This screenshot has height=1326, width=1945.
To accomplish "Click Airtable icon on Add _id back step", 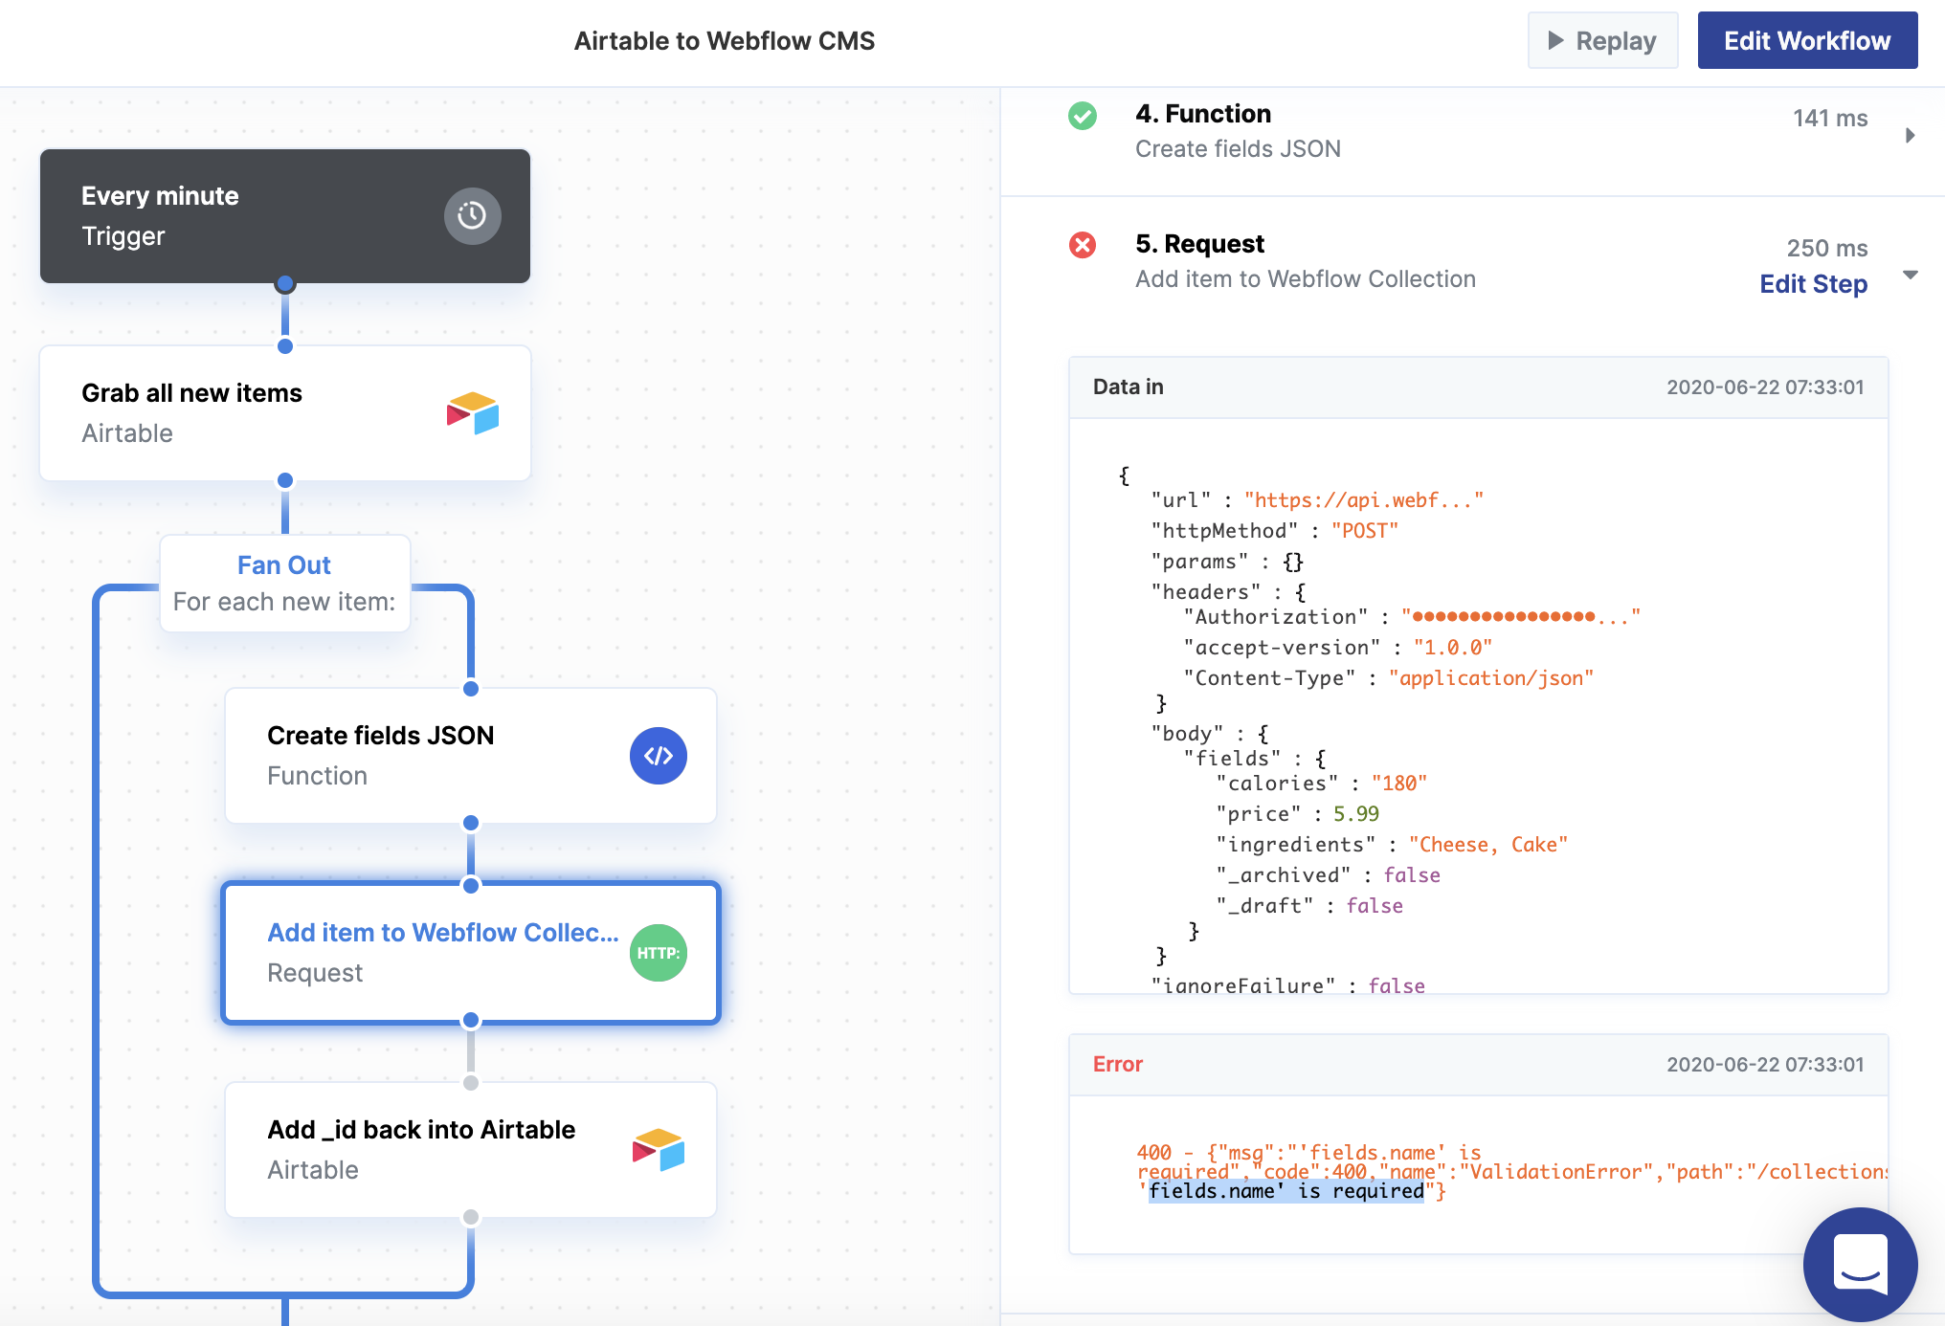I will [x=658, y=1150].
